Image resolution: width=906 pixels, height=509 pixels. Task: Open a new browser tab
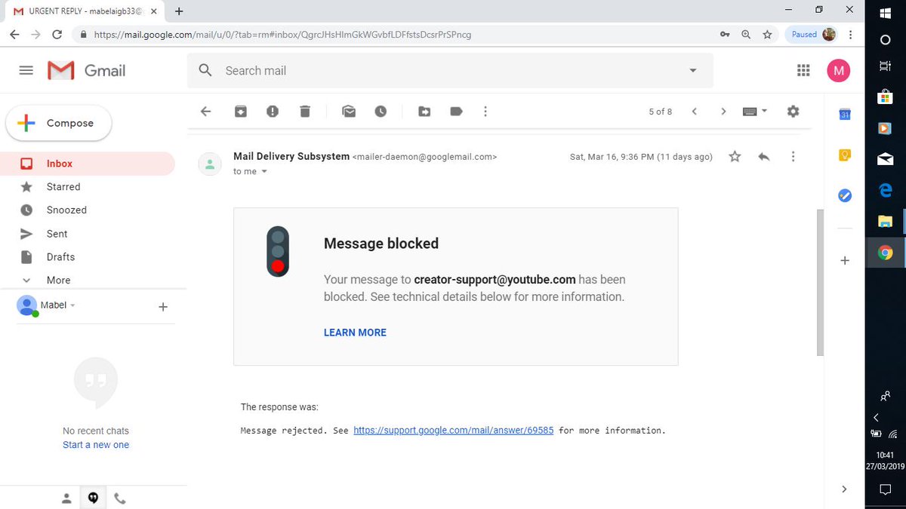(179, 11)
